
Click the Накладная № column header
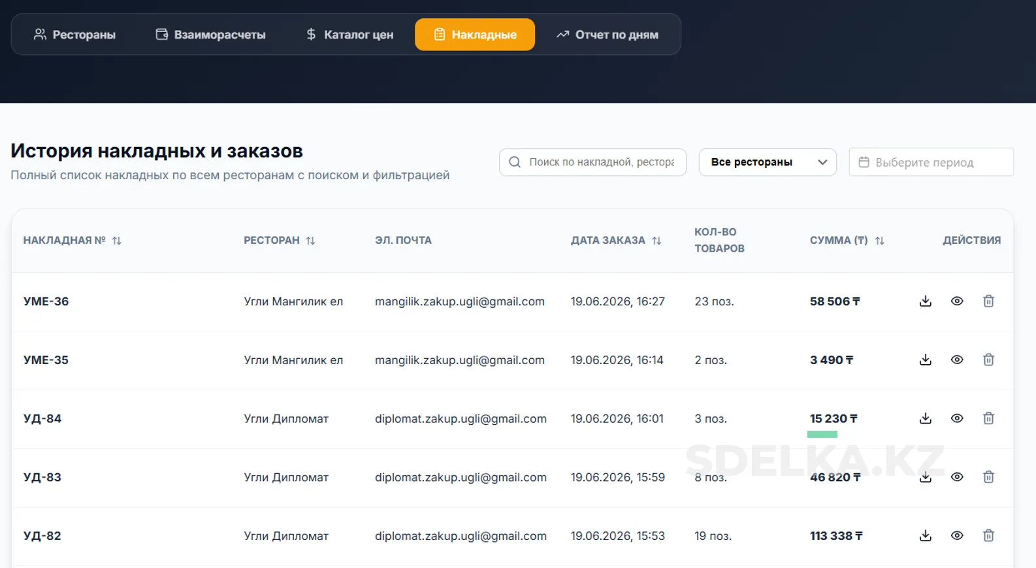pyautogui.click(x=64, y=241)
